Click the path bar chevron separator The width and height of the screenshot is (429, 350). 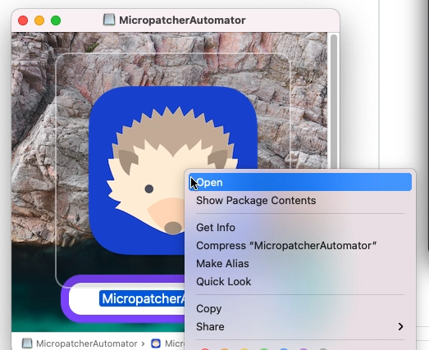(x=144, y=343)
